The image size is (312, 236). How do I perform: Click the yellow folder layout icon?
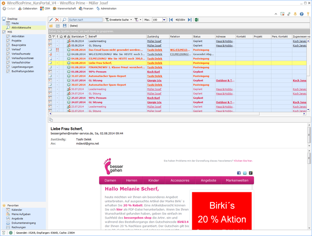[x=51, y=26]
